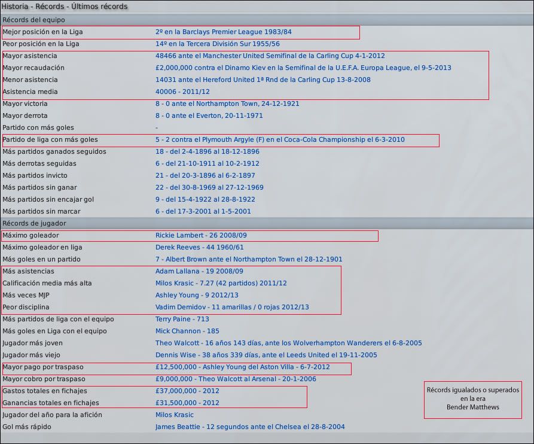This screenshot has width=534, height=444.
Task: Open Vadim Demidov's worst discipline record
Action: point(232,307)
